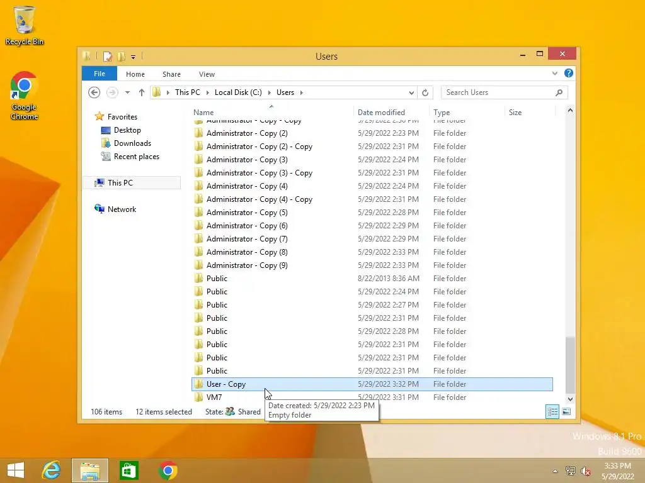Screen dimensions: 645x483
Task: Click the Forward navigation arrow
Action: [x=112, y=92]
